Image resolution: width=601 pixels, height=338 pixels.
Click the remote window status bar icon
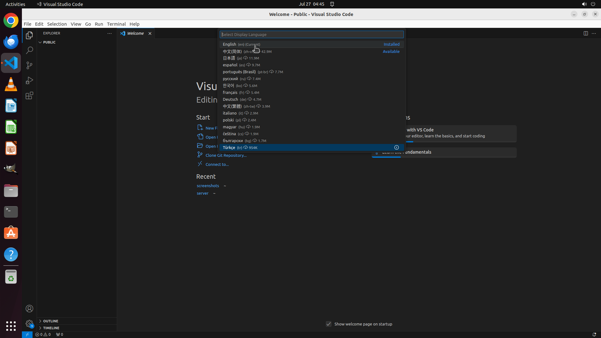click(27, 334)
